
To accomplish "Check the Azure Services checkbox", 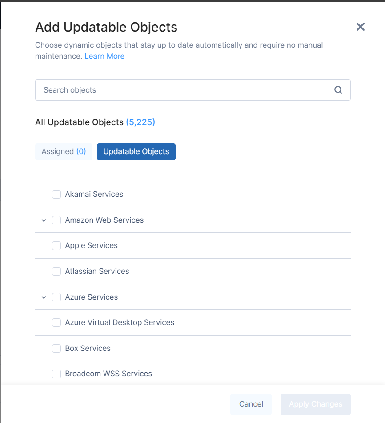I will [x=56, y=297].
